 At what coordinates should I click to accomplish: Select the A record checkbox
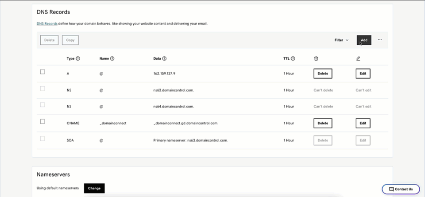coord(42,72)
